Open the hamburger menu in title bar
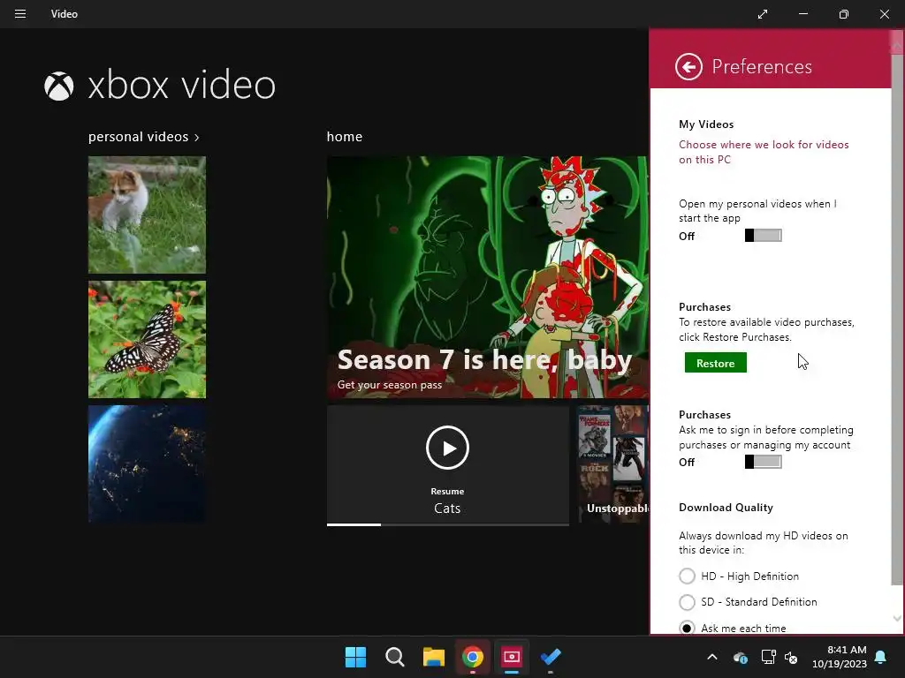905x678 pixels. [20, 14]
